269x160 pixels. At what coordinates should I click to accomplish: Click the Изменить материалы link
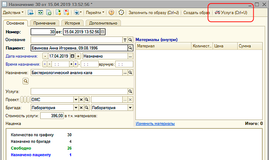pyautogui.click(x=155, y=124)
